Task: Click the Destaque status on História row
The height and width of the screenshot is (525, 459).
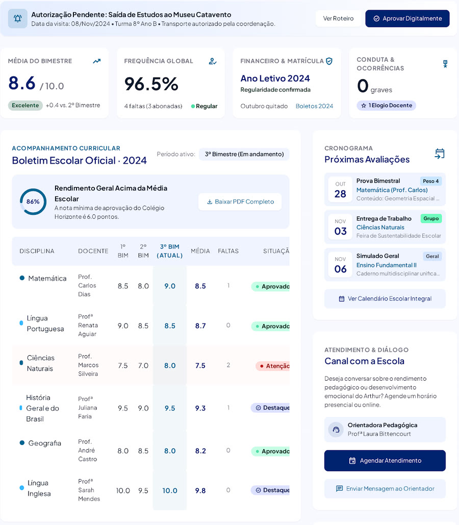Action: point(270,408)
